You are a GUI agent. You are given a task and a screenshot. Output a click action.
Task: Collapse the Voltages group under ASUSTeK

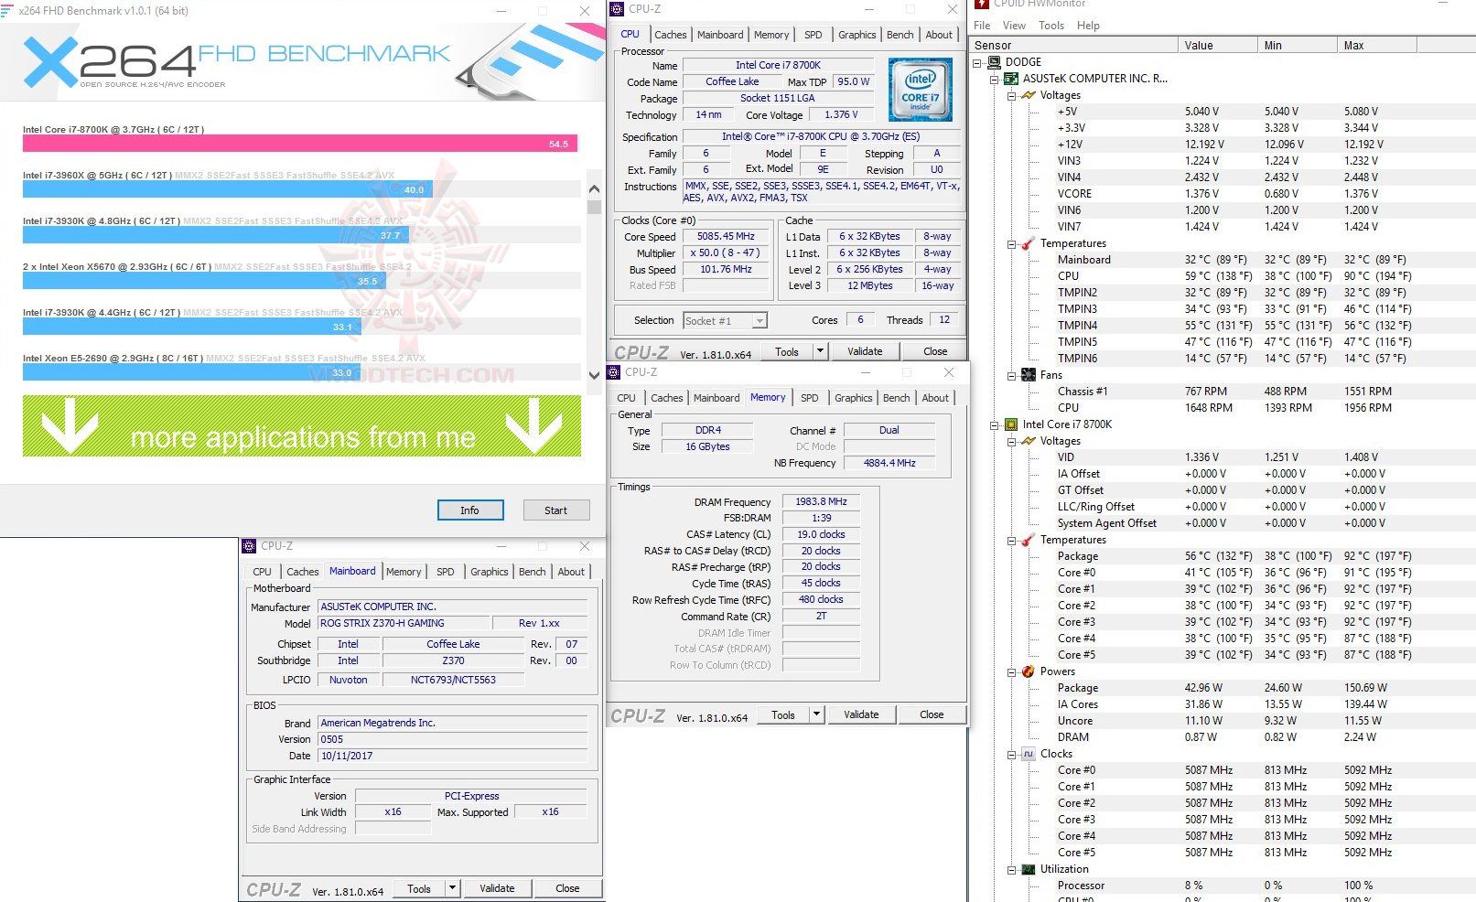(x=1012, y=95)
